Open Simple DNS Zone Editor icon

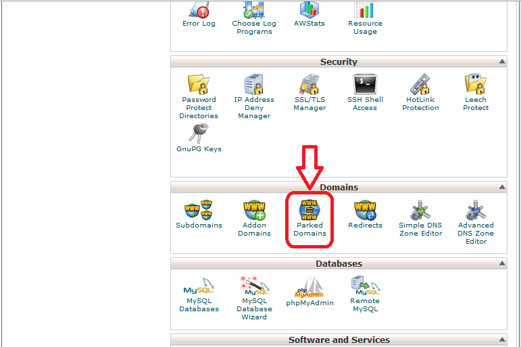(420, 211)
